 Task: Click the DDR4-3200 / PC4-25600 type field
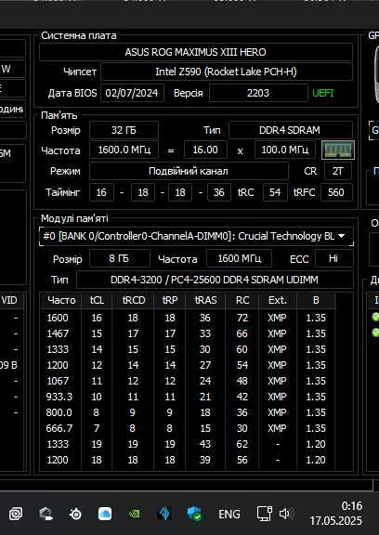215,280
